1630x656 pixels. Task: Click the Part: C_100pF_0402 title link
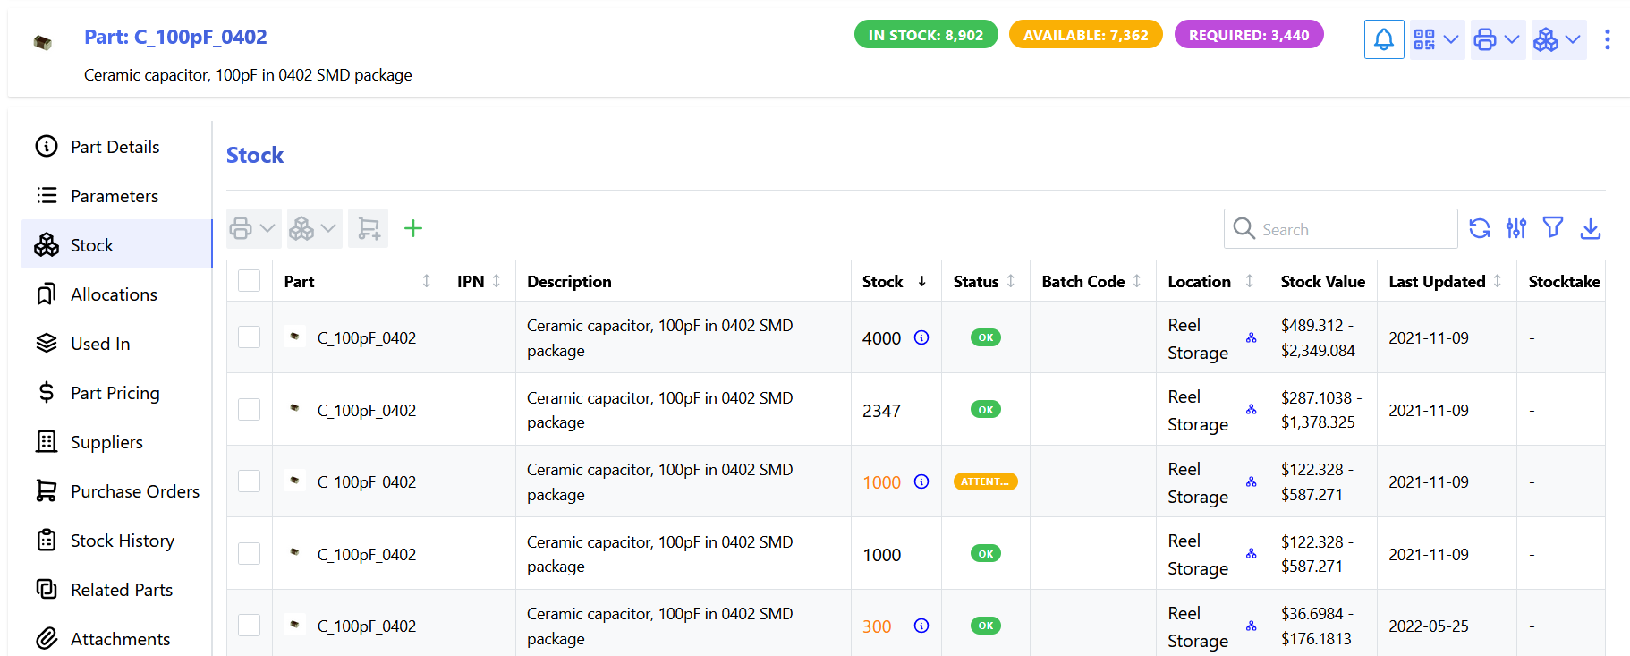[175, 37]
